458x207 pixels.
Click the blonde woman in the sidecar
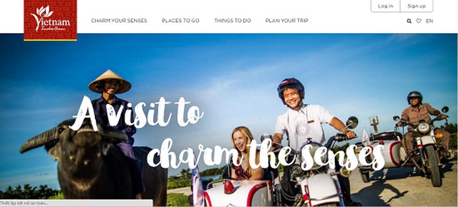[244, 153]
